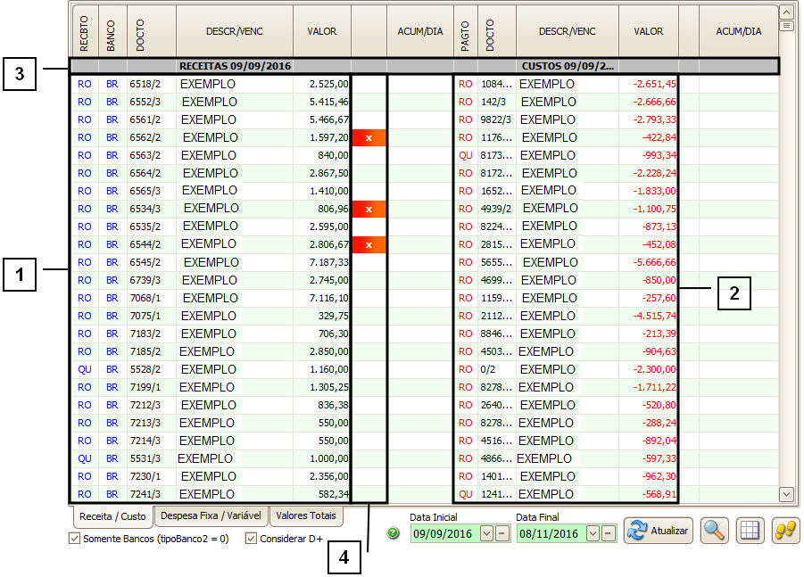Click the yellow footprints icon button
Image resolution: width=804 pixels, height=577 pixels.
(785, 530)
